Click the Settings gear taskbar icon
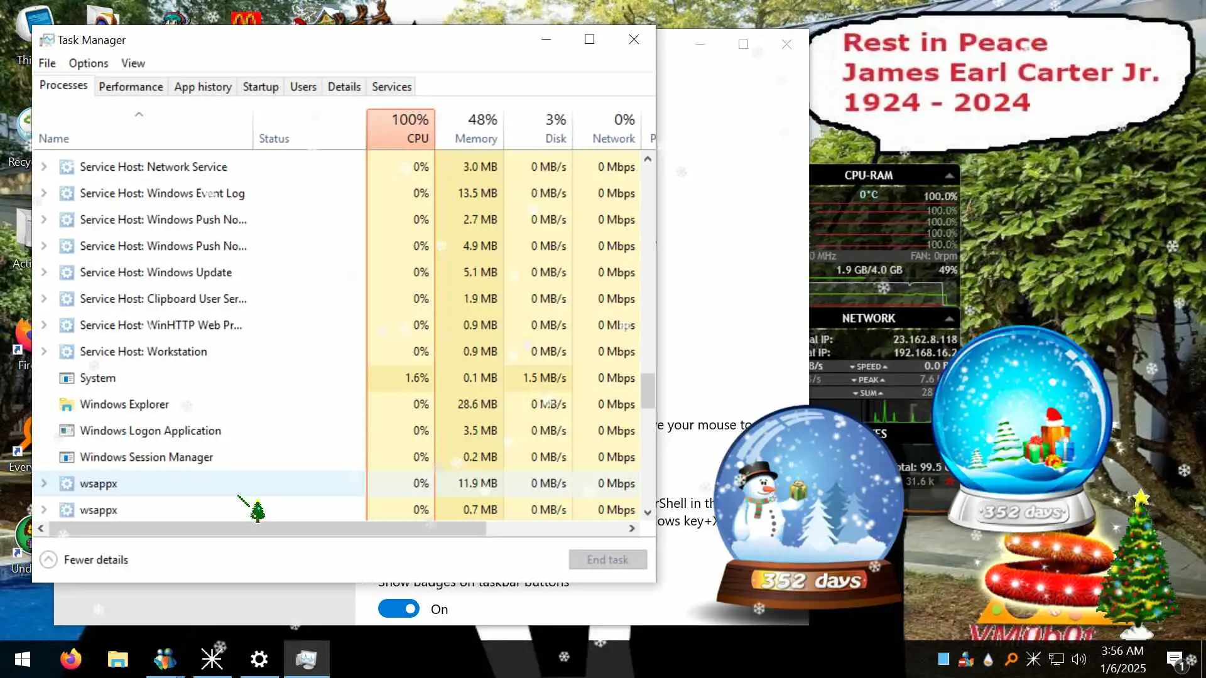The image size is (1206, 678). (x=259, y=659)
